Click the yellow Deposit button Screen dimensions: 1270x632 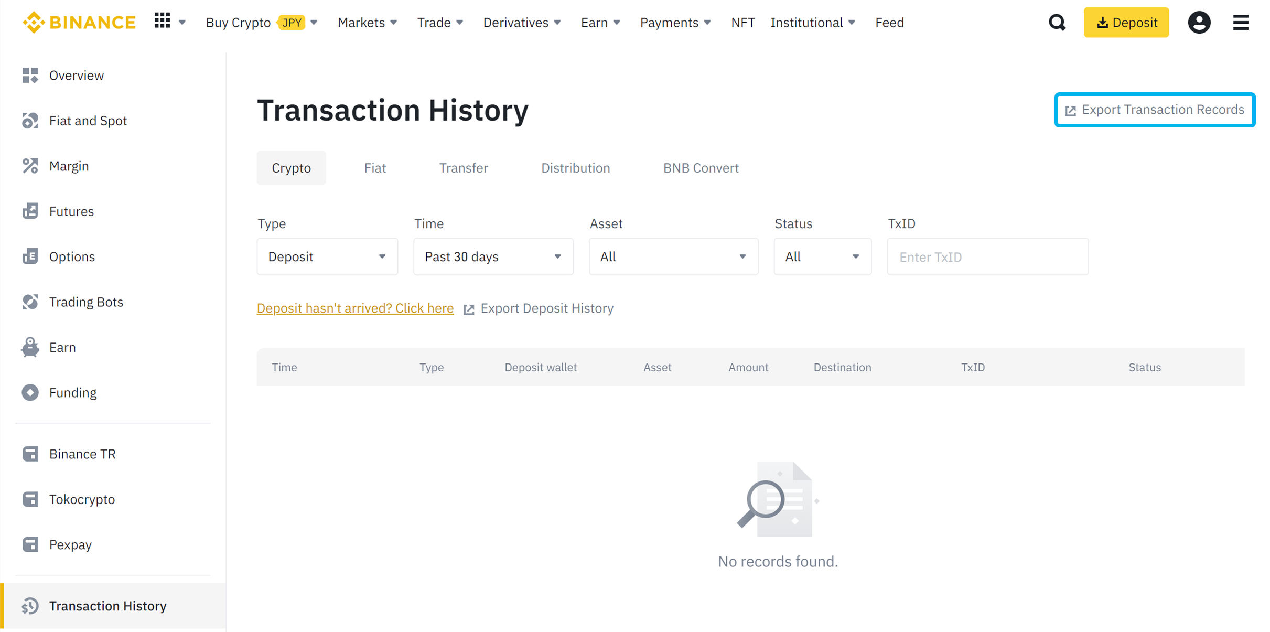pyautogui.click(x=1126, y=23)
